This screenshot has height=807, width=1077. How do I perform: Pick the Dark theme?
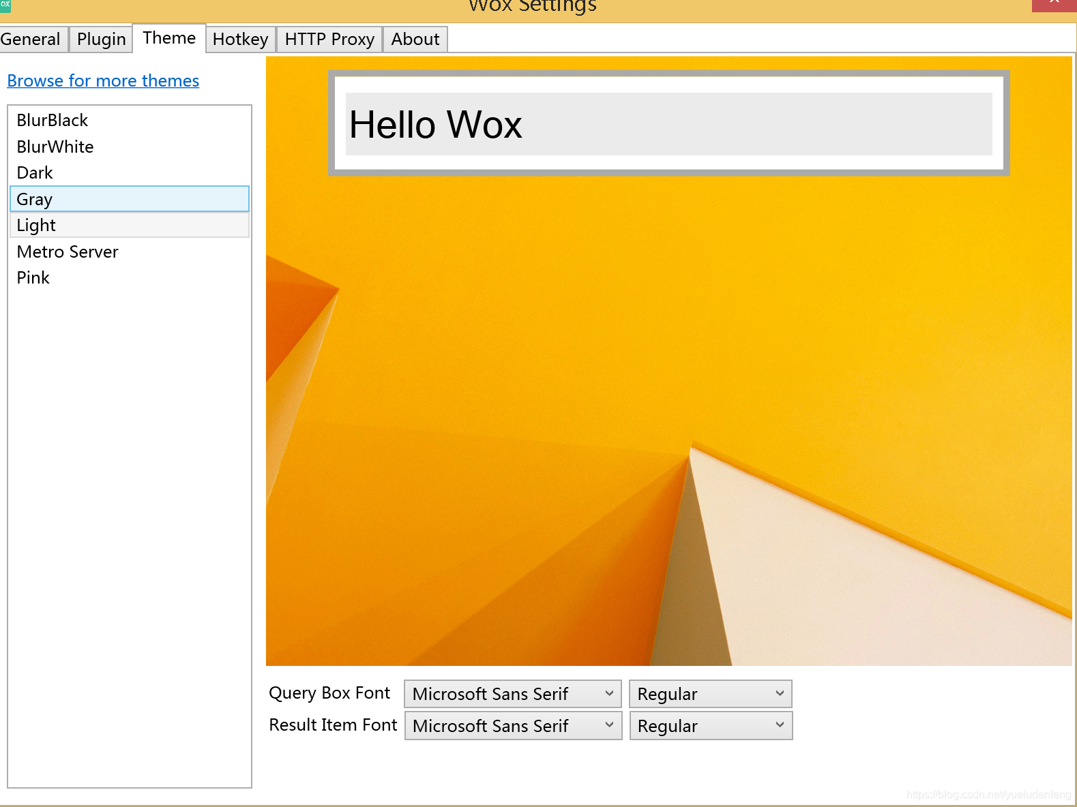[130, 172]
